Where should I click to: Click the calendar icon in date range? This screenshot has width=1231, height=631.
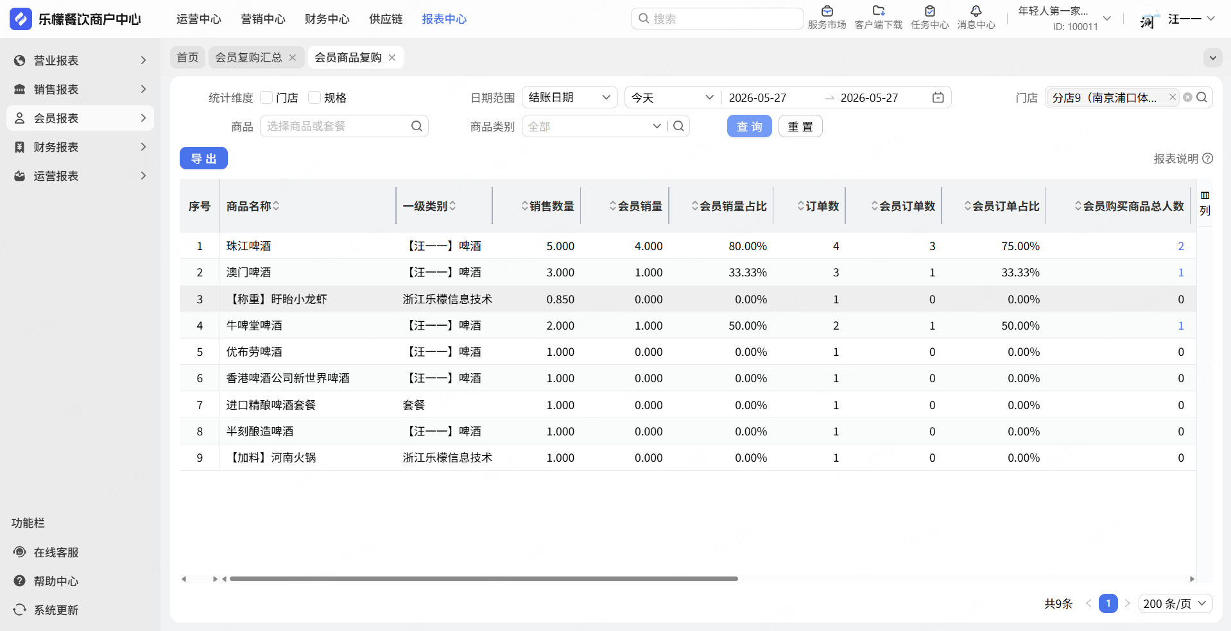pyautogui.click(x=938, y=97)
